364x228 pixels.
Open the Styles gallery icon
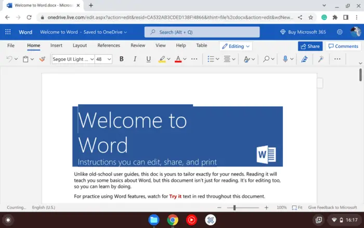pyautogui.click(x=247, y=59)
